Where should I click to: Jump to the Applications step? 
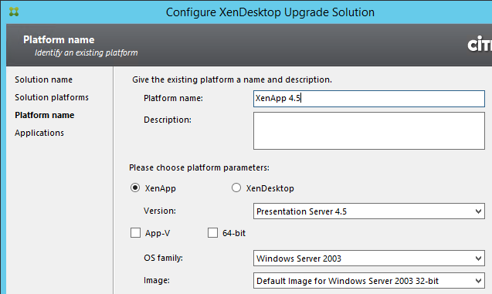tap(39, 133)
